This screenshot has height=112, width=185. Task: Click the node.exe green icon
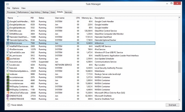[x=8, y=74]
